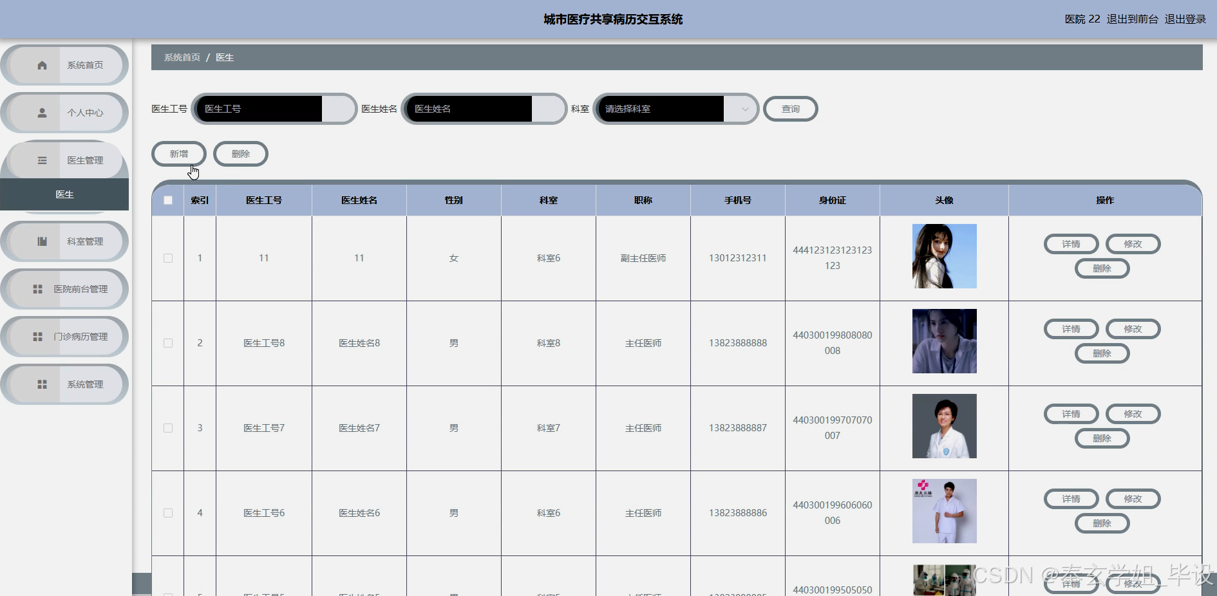Check the checkbox for row 医生工号8
Viewport: 1217px width, 596px height.
coord(168,343)
